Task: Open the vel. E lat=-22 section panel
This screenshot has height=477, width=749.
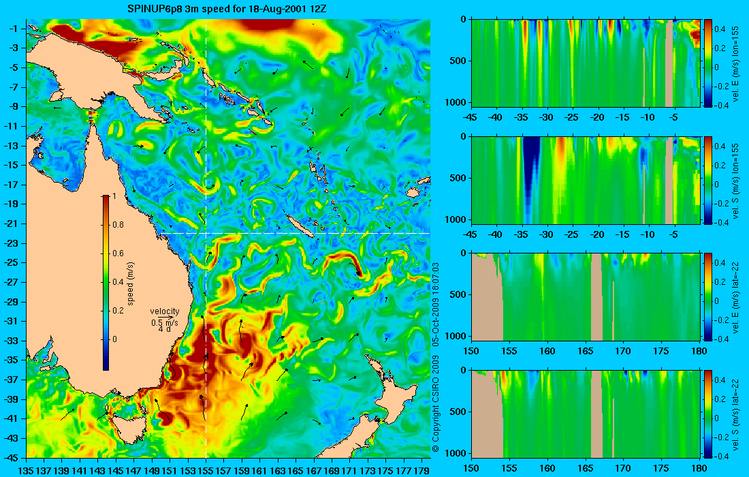Action: click(586, 297)
